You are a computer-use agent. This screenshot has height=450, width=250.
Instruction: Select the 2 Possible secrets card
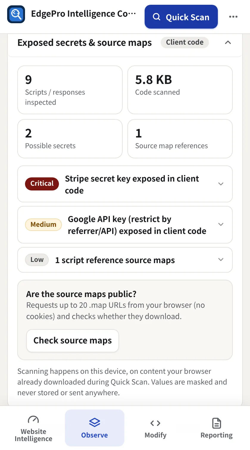[x=70, y=139]
